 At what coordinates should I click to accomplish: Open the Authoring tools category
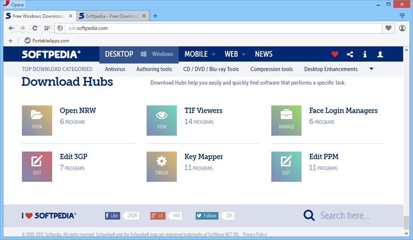(x=154, y=69)
